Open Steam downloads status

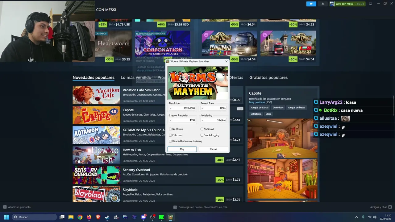click(200, 207)
